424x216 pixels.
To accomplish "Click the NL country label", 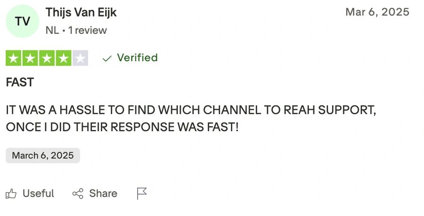I will (52, 31).
